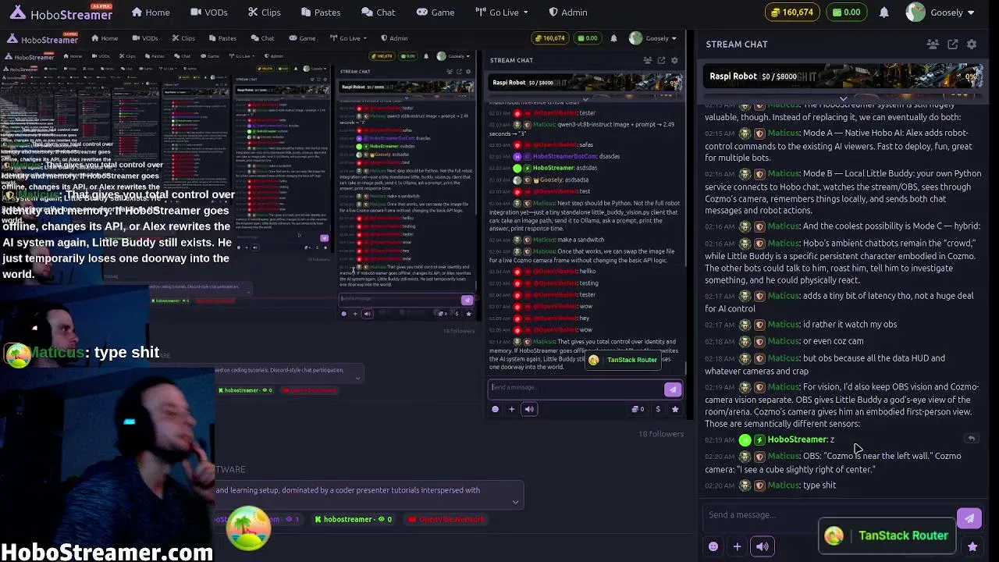
Task: Open VODs in the top navigation bar
Action: [x=208, y=12]
